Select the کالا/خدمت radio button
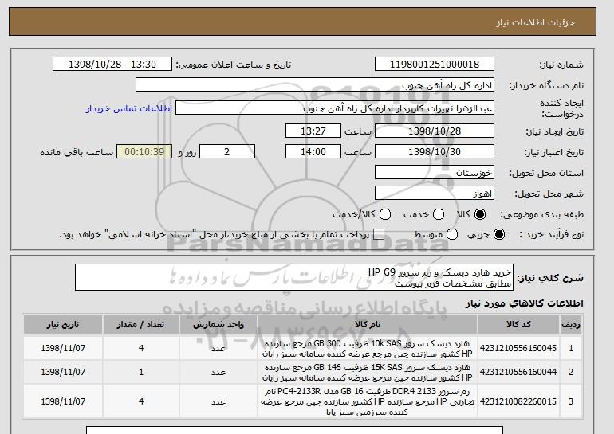The image size is (614, 434). [x=385, y=214]
